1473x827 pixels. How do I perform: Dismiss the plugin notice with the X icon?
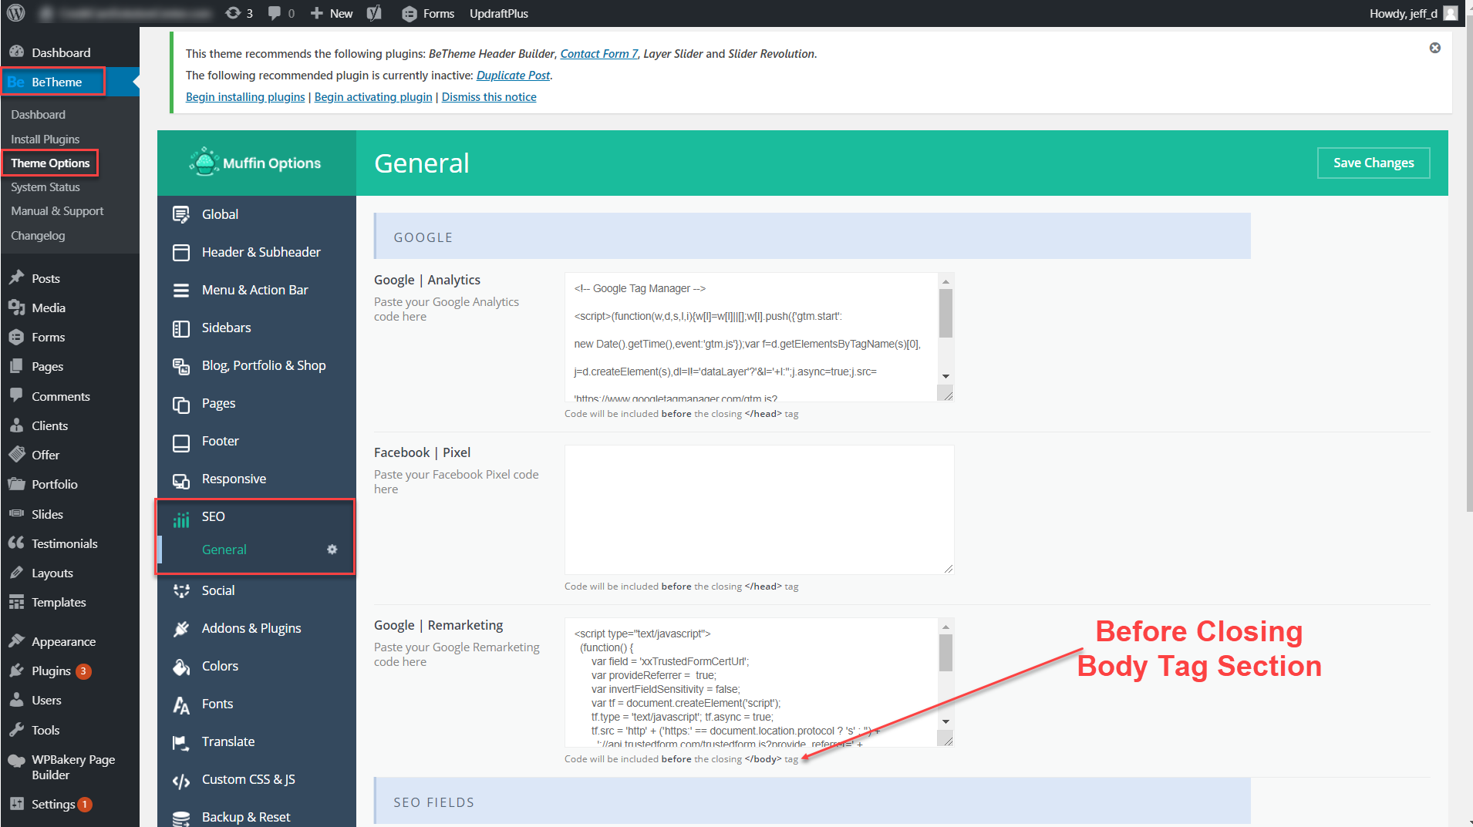(1434, 48)
